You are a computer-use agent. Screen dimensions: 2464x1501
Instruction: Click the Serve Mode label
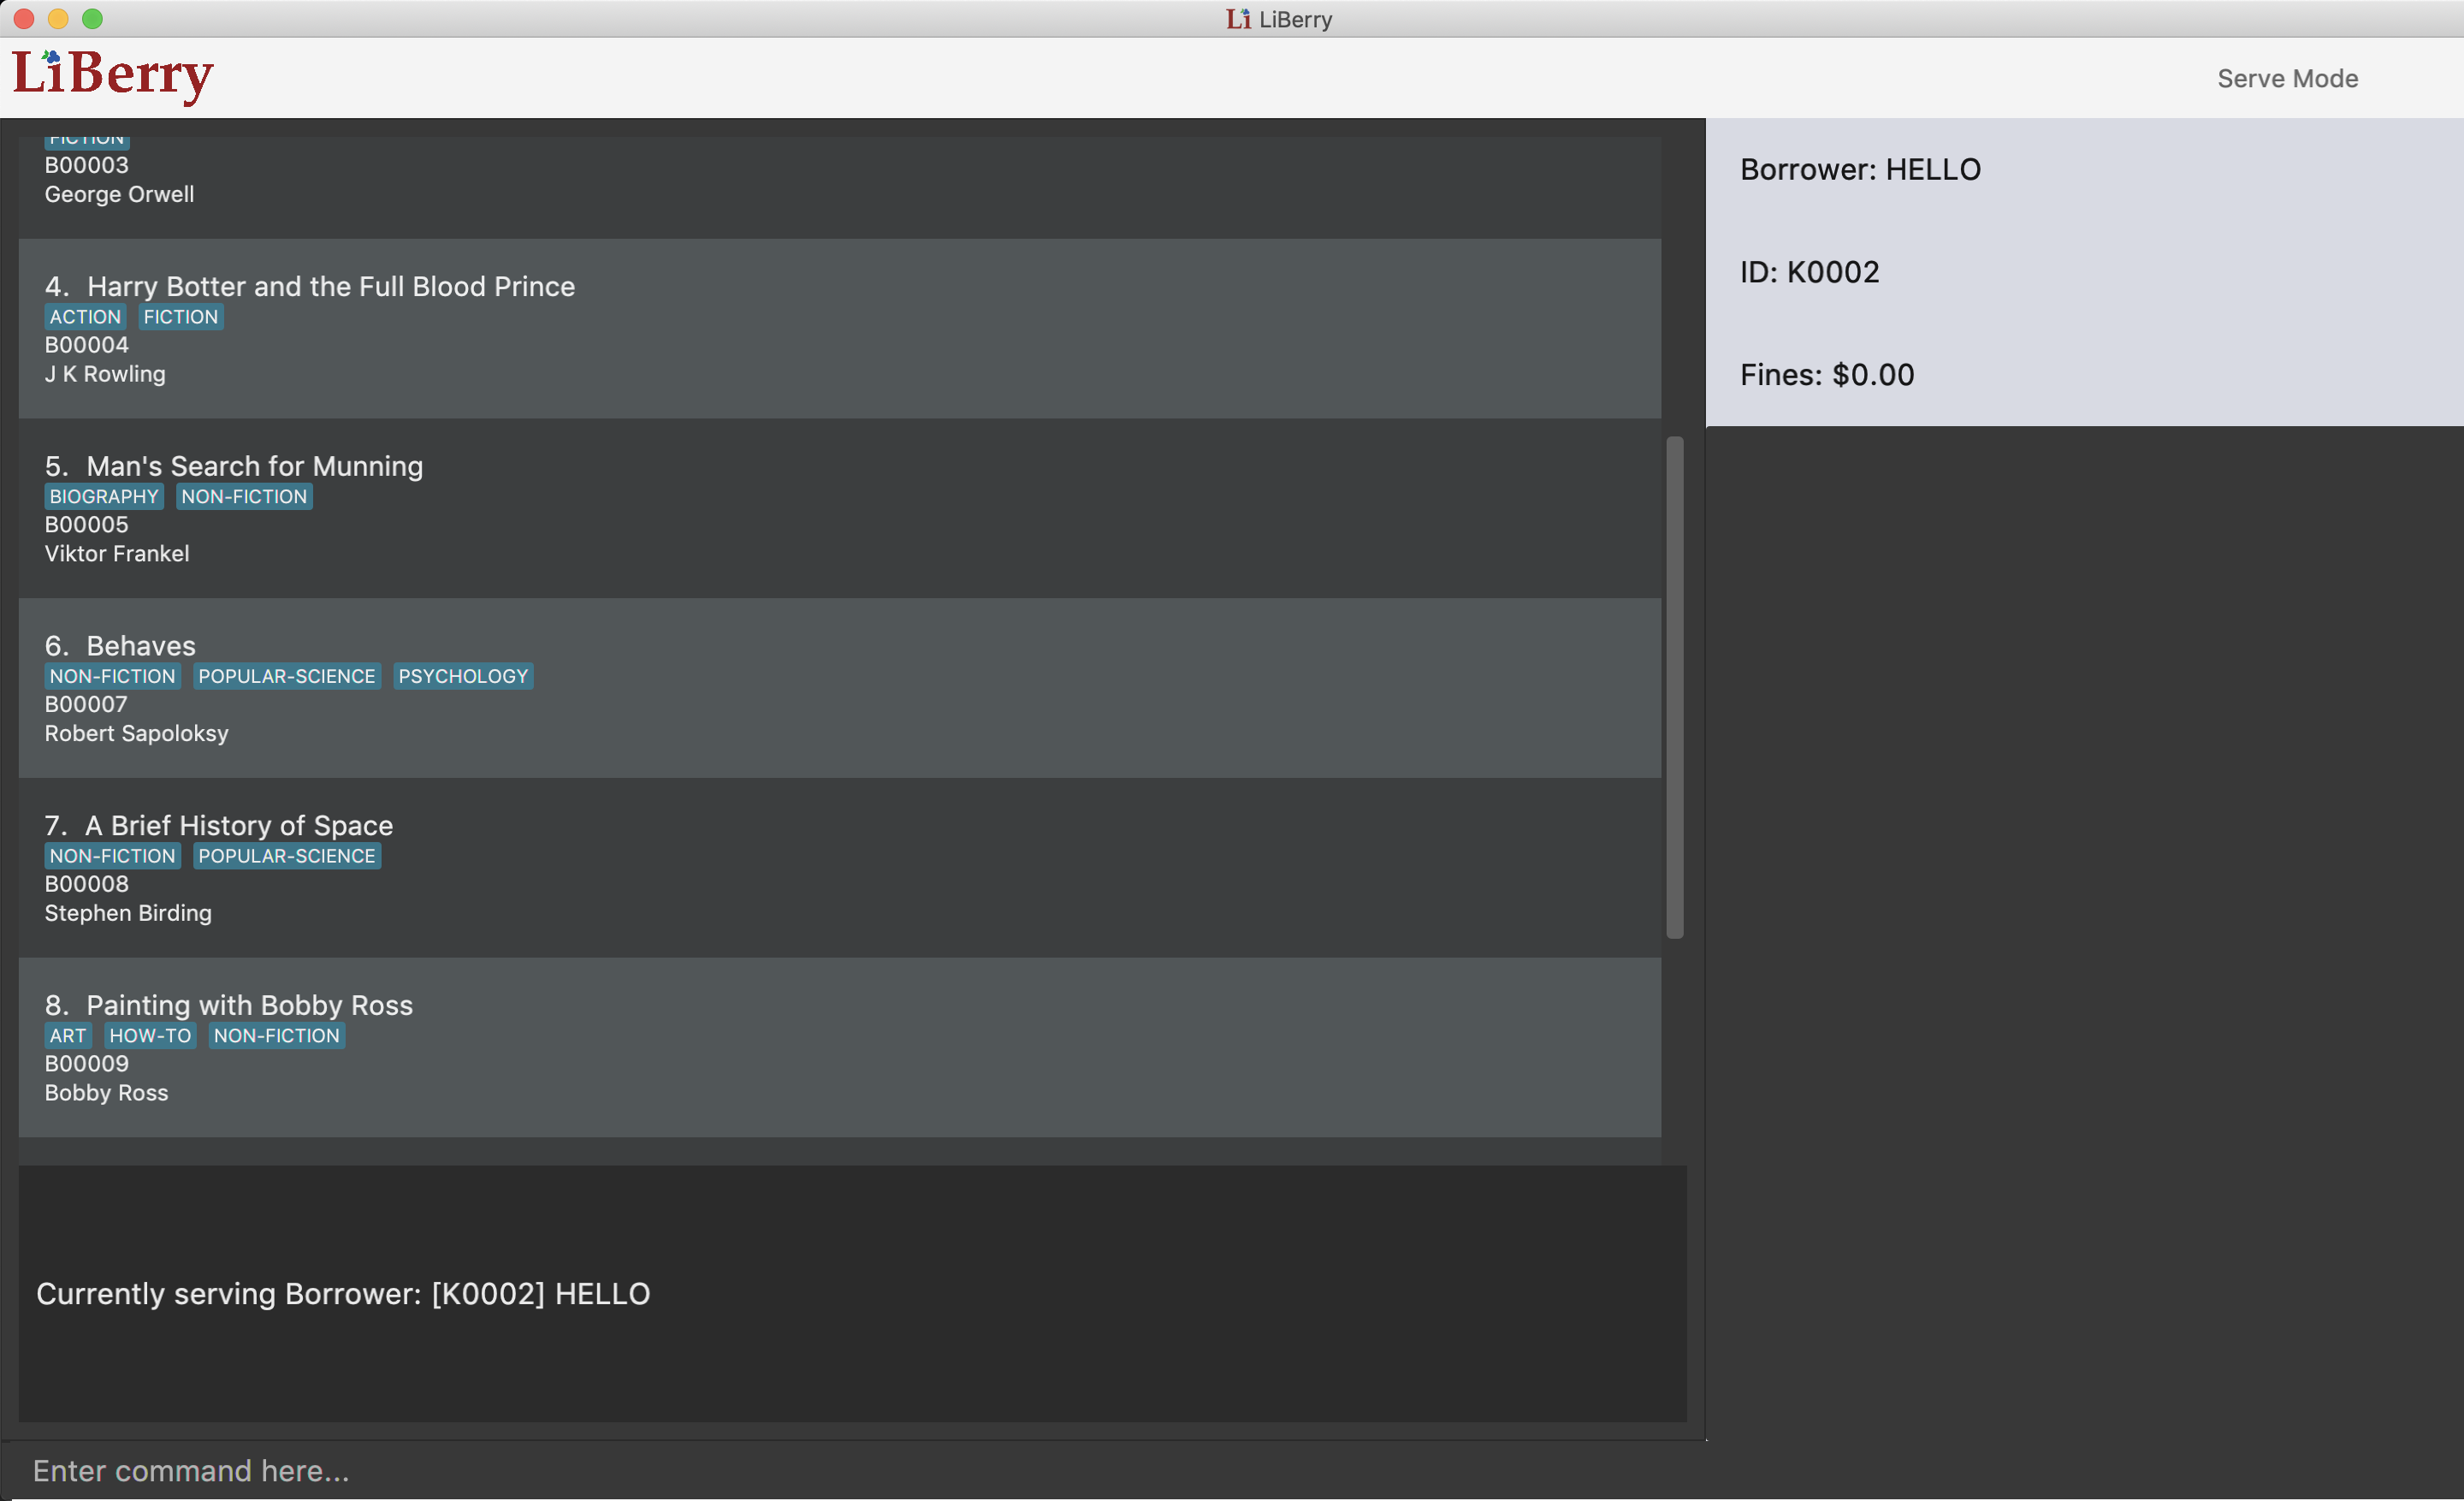click(x=2287, y=79)
